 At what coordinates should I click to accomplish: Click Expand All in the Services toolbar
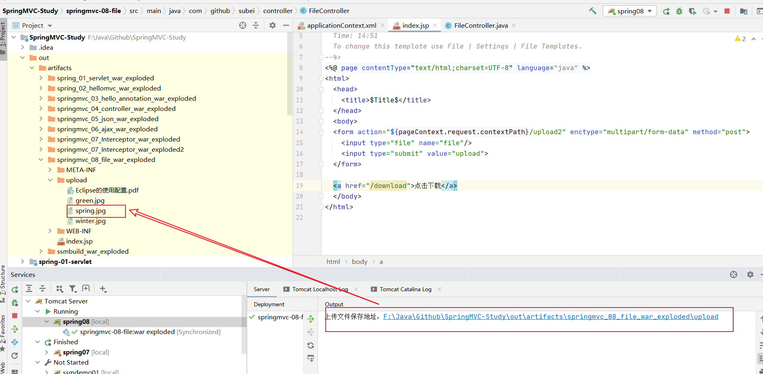[x=29, y=289]
